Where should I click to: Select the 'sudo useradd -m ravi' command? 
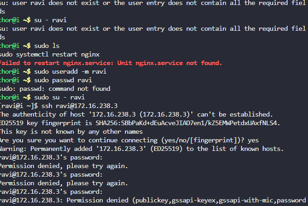[70, 71]
